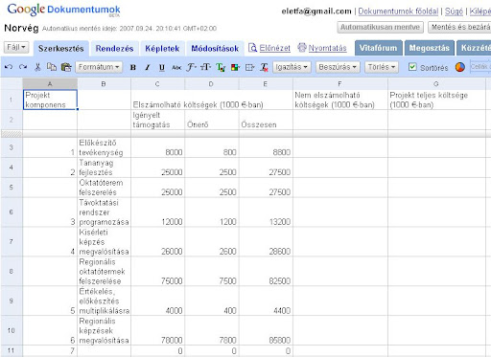
Task: Click the Összesen header cell
Action: 266,120
